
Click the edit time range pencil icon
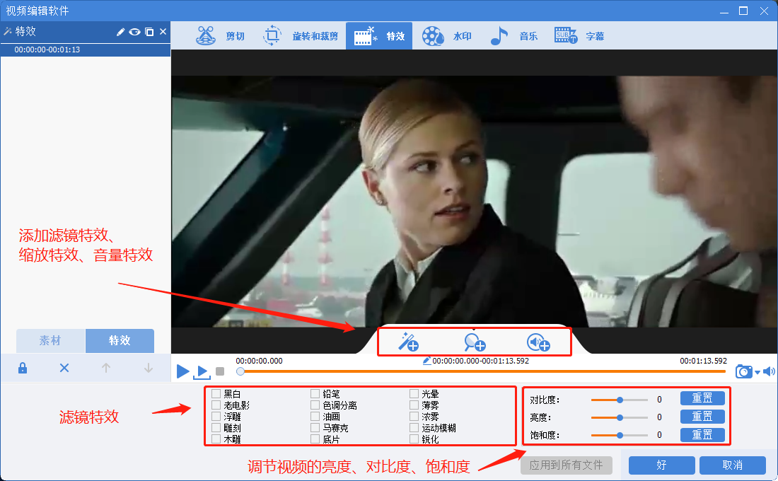(426, 361)
